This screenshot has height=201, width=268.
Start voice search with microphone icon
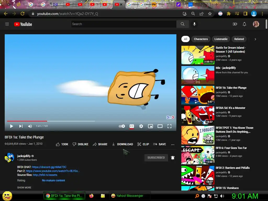(194, 24)
